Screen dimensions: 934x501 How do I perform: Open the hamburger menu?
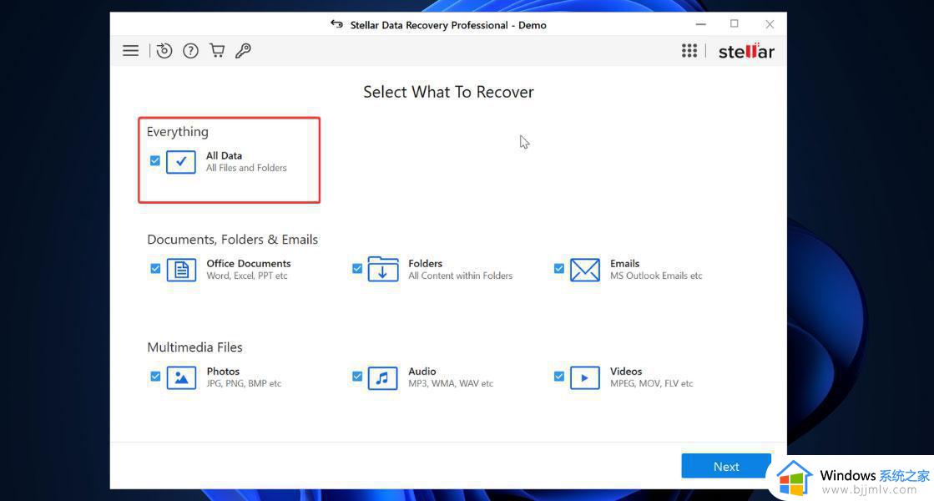coord(130,51)
